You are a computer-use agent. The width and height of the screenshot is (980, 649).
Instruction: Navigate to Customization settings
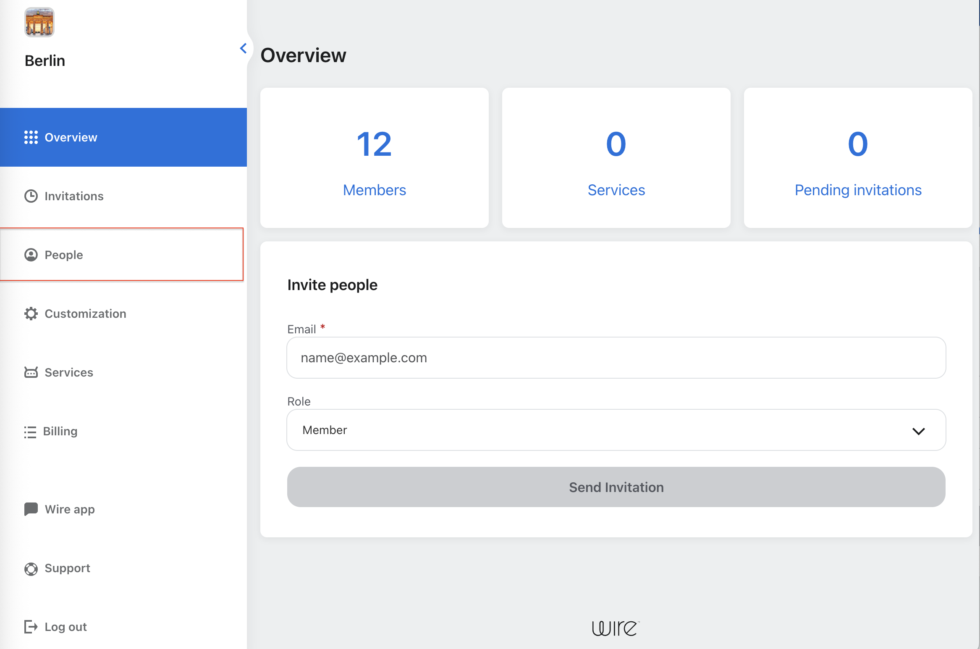[123, 314]
